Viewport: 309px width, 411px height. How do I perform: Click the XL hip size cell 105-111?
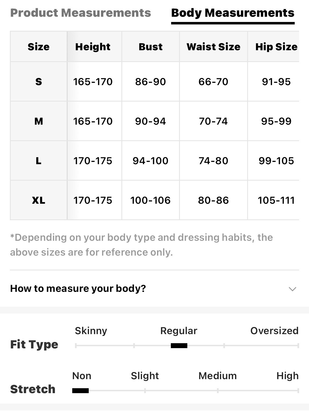click(x=276, y=200)
